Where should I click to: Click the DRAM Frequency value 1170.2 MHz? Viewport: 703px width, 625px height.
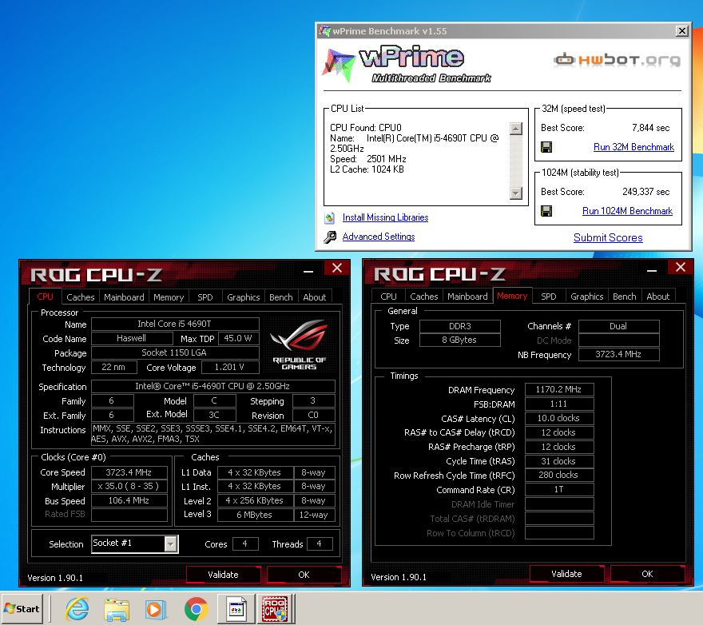(x=559, y=389)
